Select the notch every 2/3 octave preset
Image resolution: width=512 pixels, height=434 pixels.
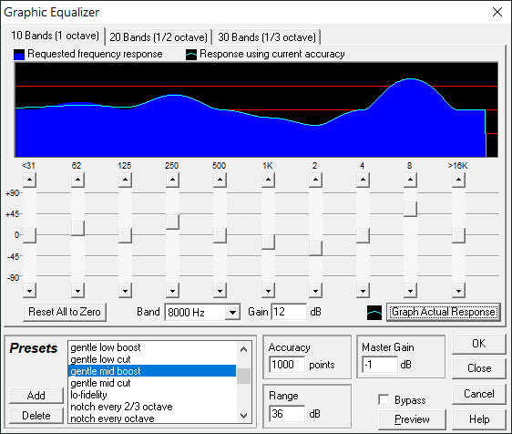point(152,407)
